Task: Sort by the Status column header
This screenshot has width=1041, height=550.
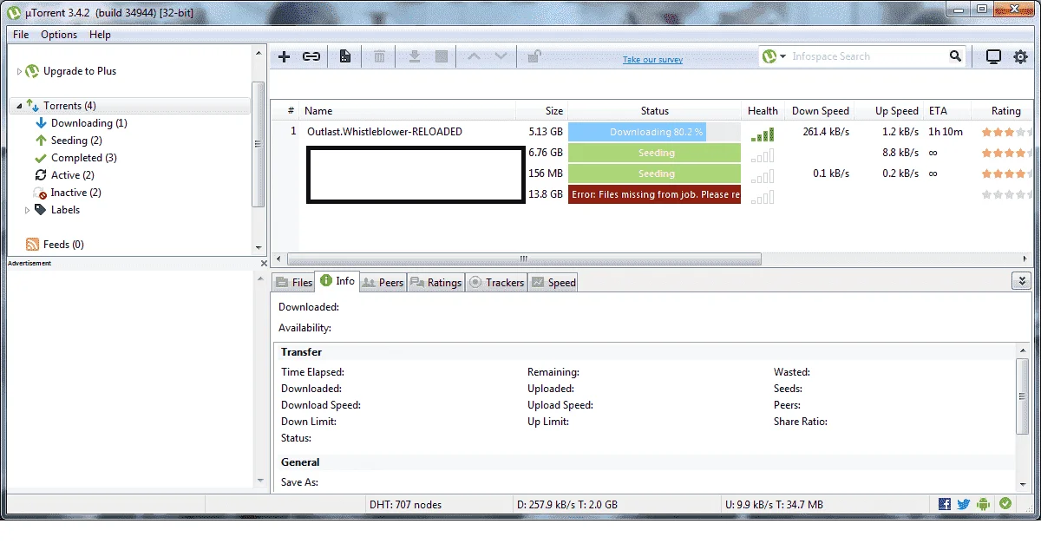Action: [x=655, y=111]
